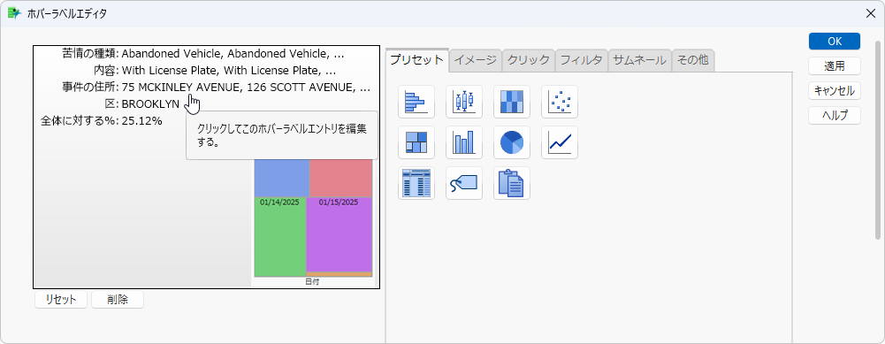This screenshot has width=885, height=344.
Task: Select the scatter plot preset
Action: point(560,102)
